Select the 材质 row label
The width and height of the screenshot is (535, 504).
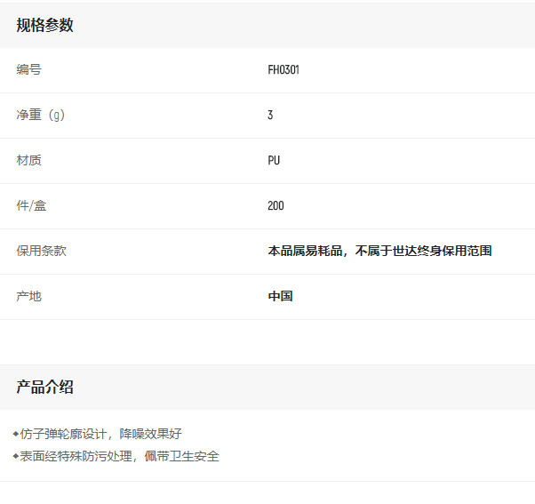(x=28, y=160)
